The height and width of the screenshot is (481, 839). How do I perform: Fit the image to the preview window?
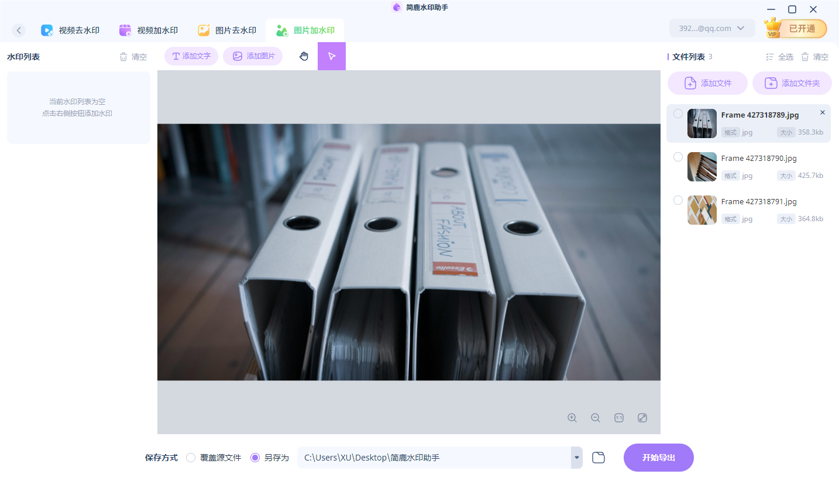click(x=642, y=417)
